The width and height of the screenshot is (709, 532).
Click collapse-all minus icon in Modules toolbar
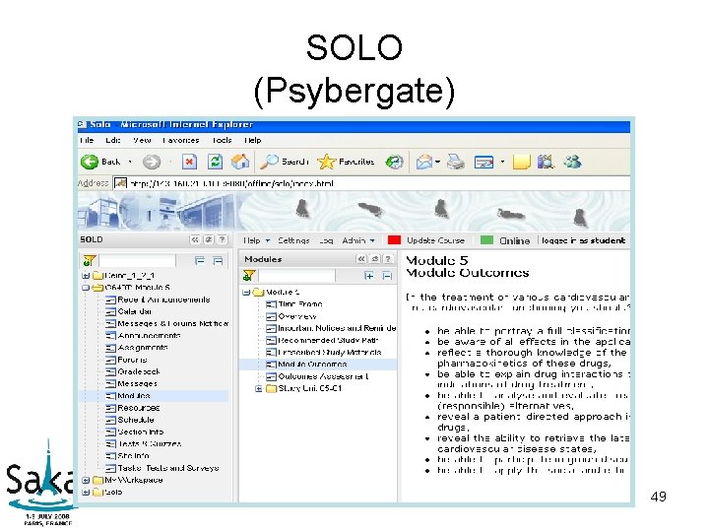(x=387, y=276)
